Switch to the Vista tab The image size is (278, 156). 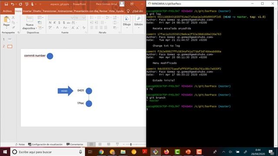pyautogui.click(x=112, y=11)
